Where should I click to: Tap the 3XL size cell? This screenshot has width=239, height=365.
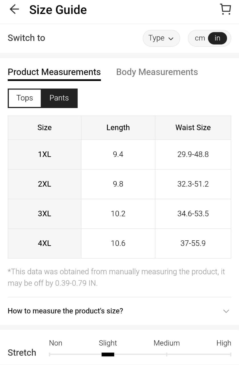[x=44, y=214]
